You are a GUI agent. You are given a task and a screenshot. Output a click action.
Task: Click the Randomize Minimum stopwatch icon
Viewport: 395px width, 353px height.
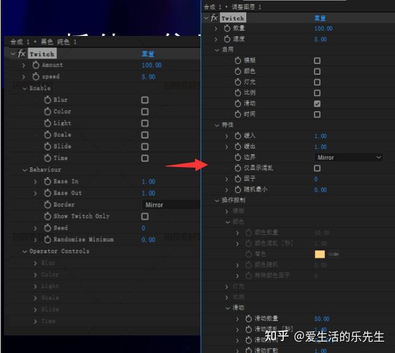(47, 240)
